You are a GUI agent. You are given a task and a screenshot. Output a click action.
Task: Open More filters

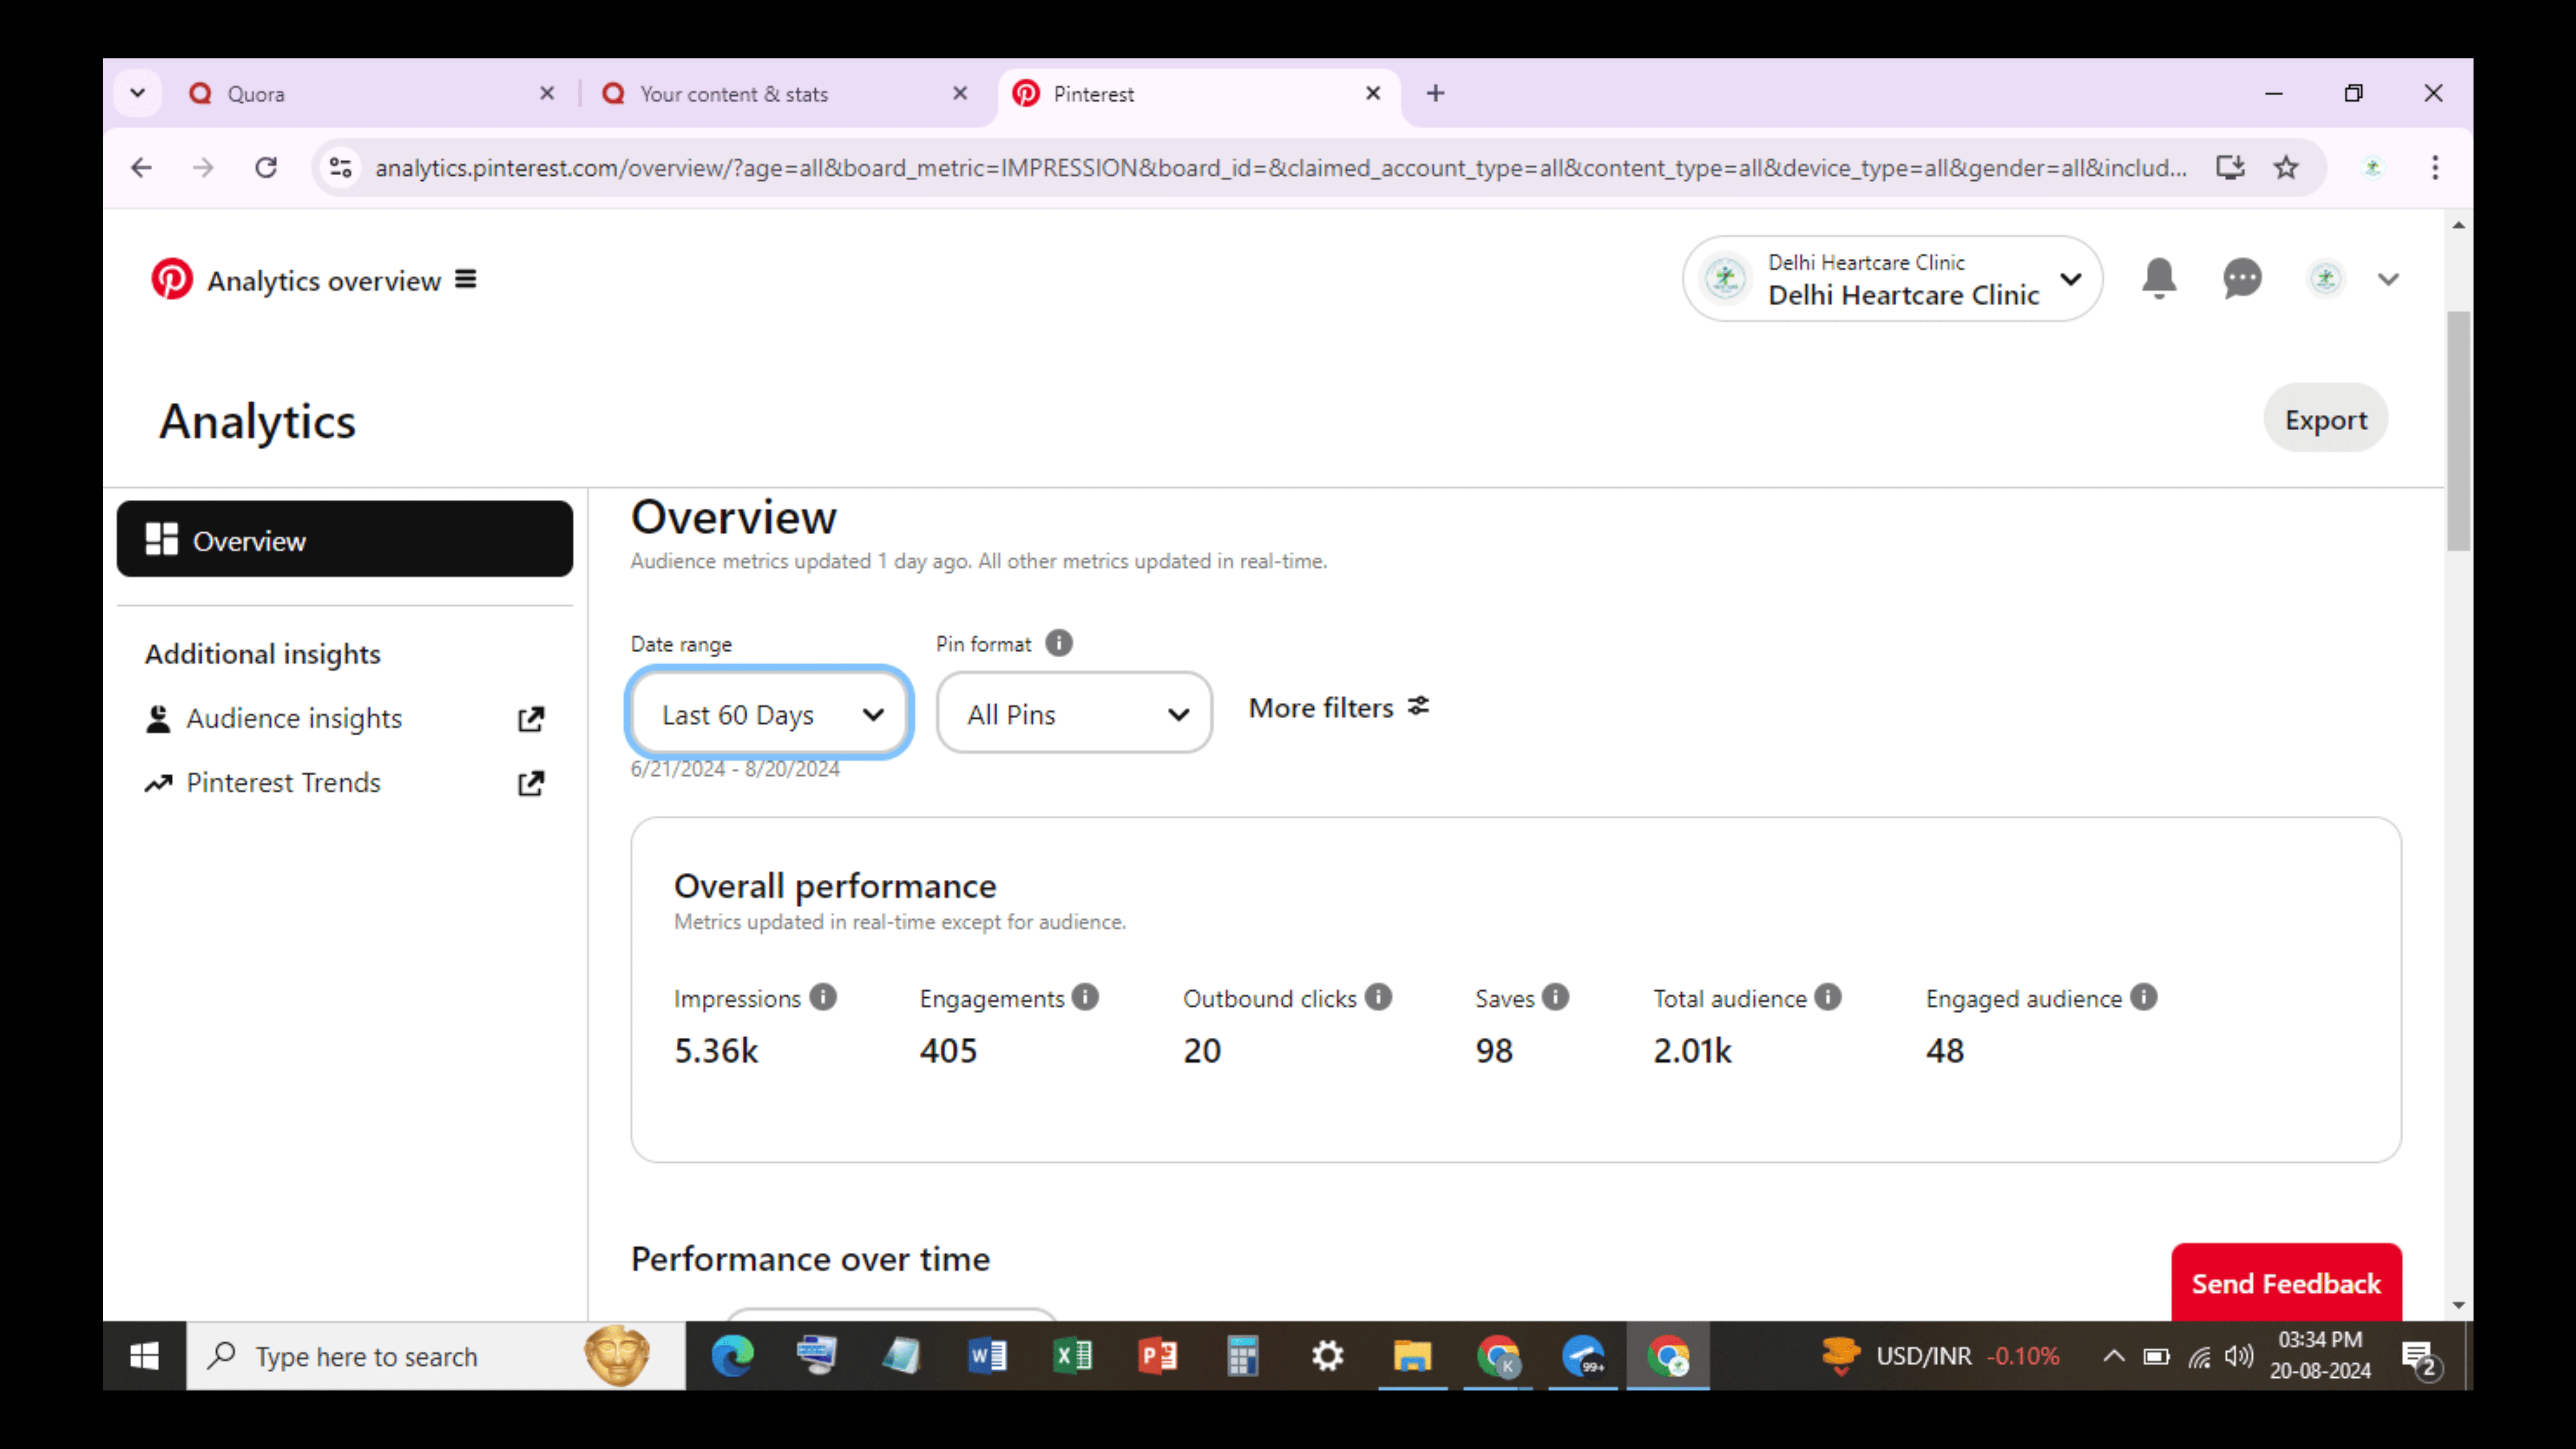[x=1339, y=707]
